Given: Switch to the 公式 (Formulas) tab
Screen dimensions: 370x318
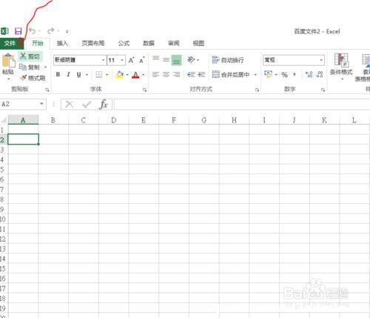Looking at the screenshot, I should 124,44.
